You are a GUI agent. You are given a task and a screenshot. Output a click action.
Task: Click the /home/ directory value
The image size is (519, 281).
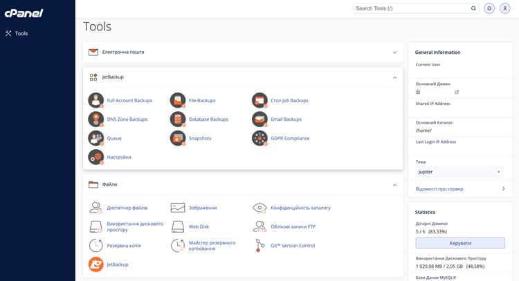[424, 130]
